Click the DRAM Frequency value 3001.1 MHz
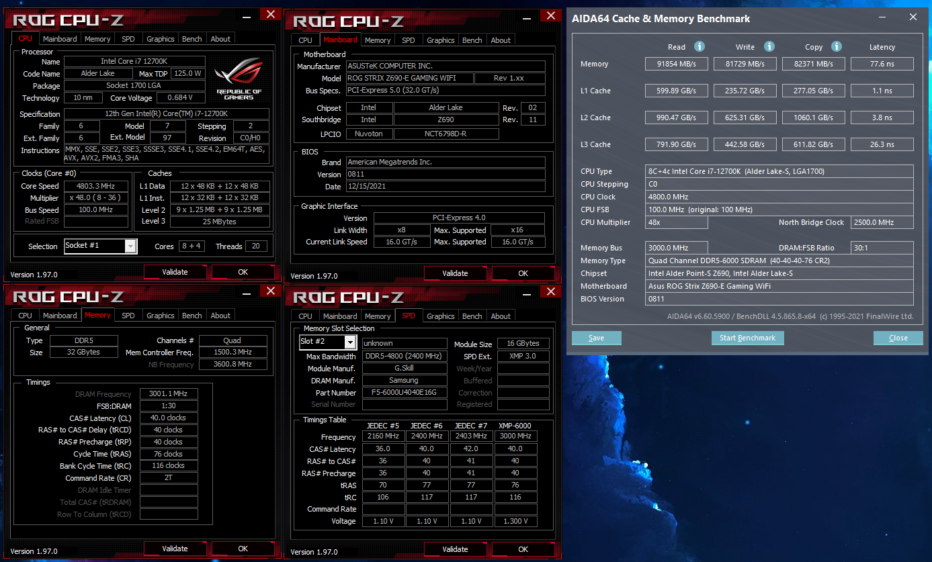 (169, 394)
